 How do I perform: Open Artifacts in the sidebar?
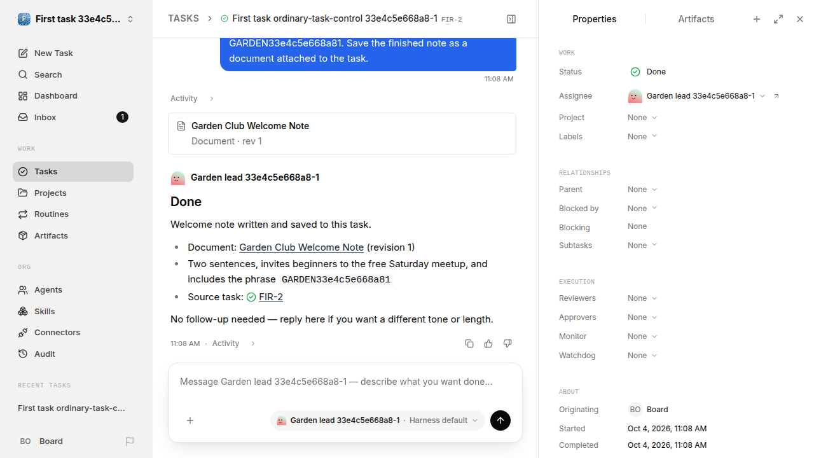[73, 235]
